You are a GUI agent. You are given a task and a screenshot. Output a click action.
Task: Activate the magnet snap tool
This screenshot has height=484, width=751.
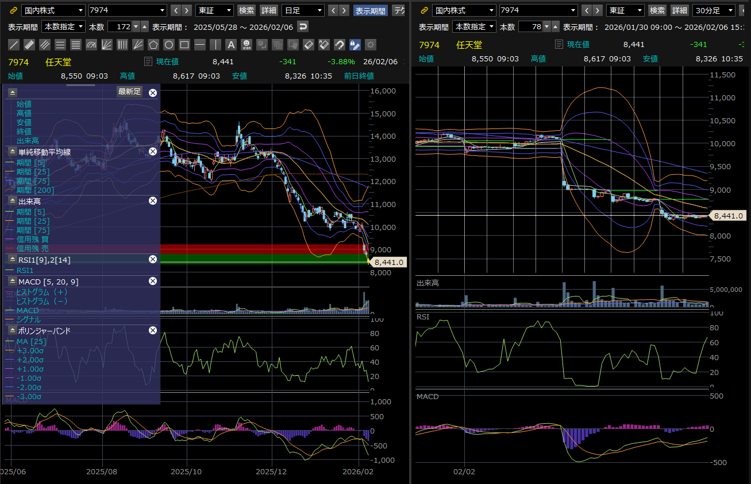[340, 45]
